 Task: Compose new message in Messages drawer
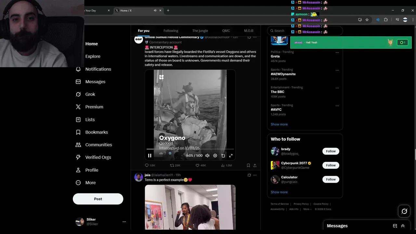point(395,226)
